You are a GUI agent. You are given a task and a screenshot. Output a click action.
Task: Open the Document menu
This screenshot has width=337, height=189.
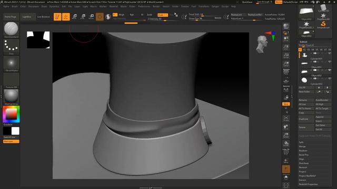[34, 6]
